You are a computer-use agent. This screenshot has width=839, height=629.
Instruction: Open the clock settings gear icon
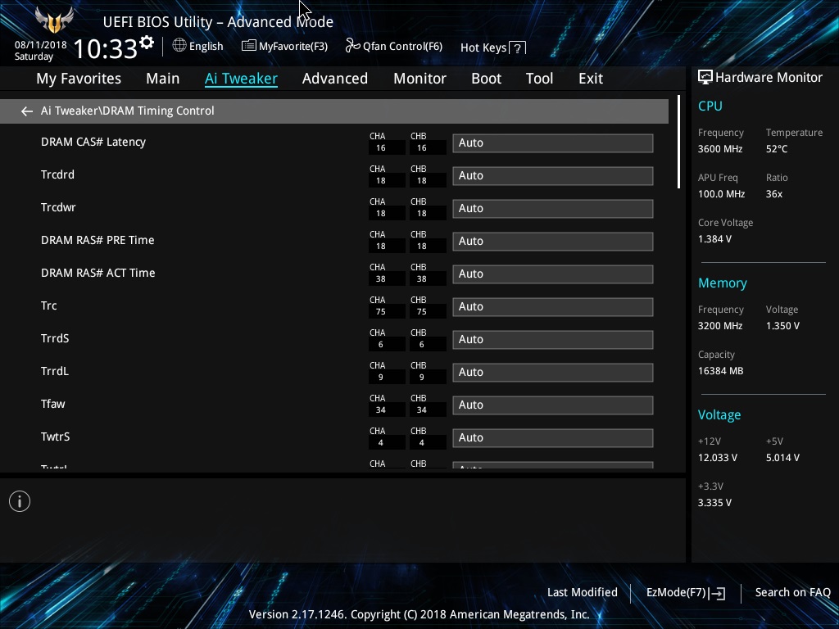[x=147, y=42]
